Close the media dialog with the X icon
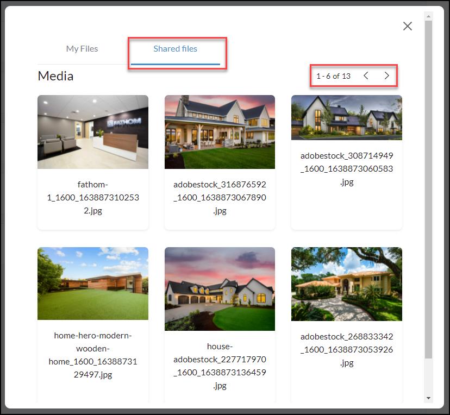 coord(407,26)
